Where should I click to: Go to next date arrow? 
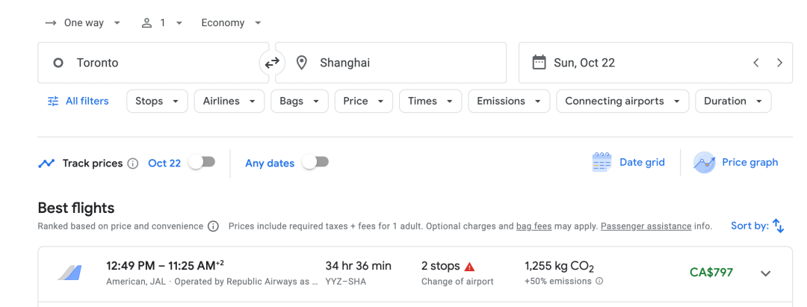click(x=779, y=63)
